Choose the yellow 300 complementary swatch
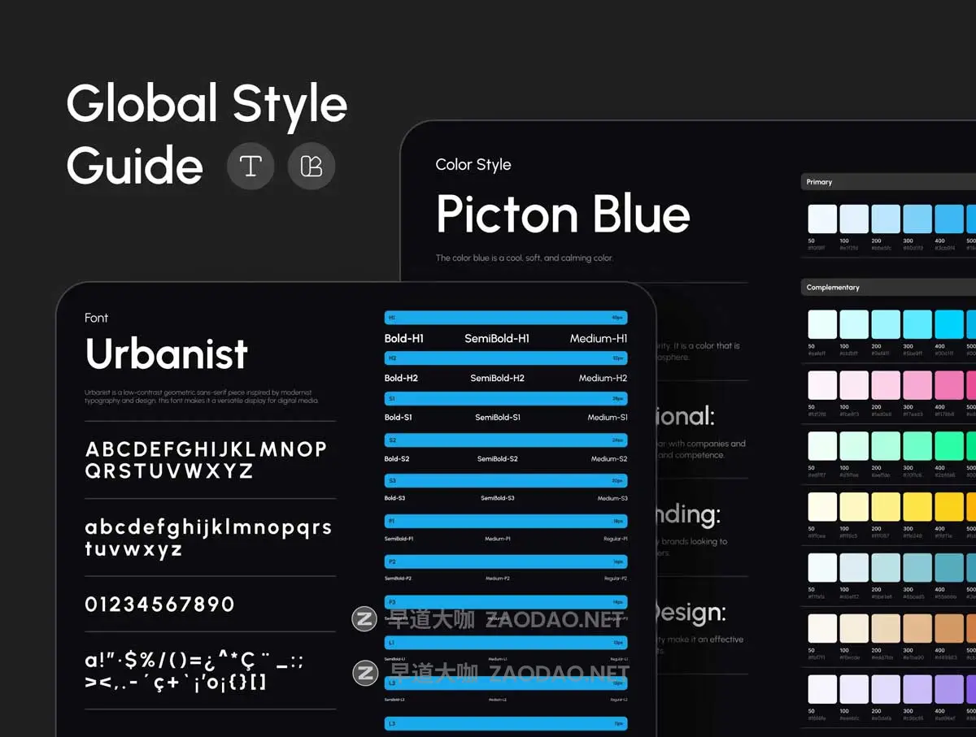The width and height of the screenshot is (976, 737). tap(917, 507)
